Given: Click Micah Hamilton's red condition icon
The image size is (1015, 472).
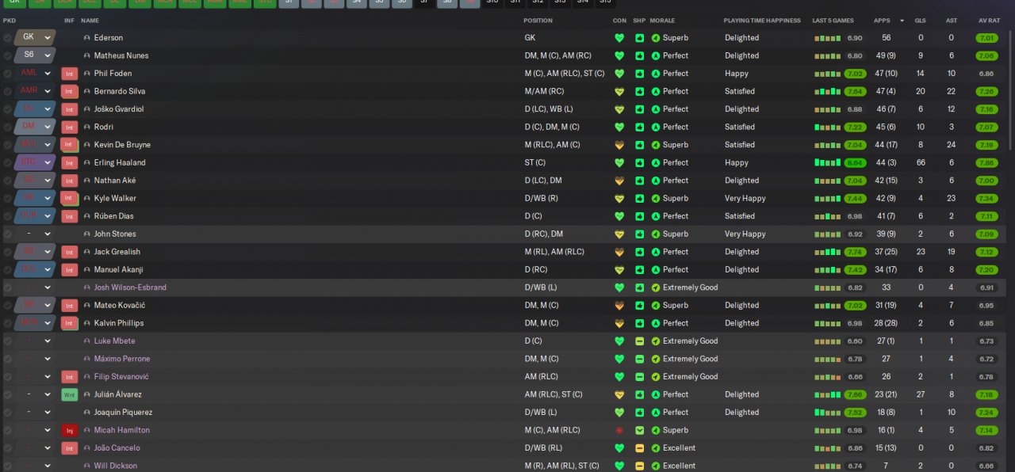Looking at the screenshot, I should [619, 430].
